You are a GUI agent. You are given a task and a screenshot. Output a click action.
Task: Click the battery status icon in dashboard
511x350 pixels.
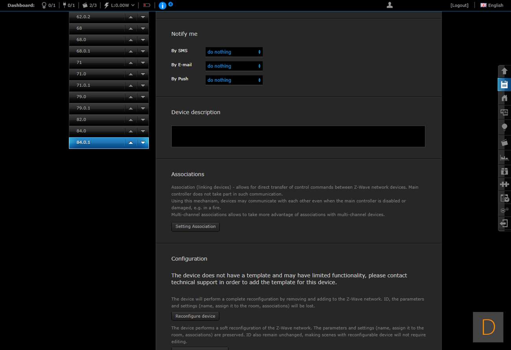click(147, 5)
